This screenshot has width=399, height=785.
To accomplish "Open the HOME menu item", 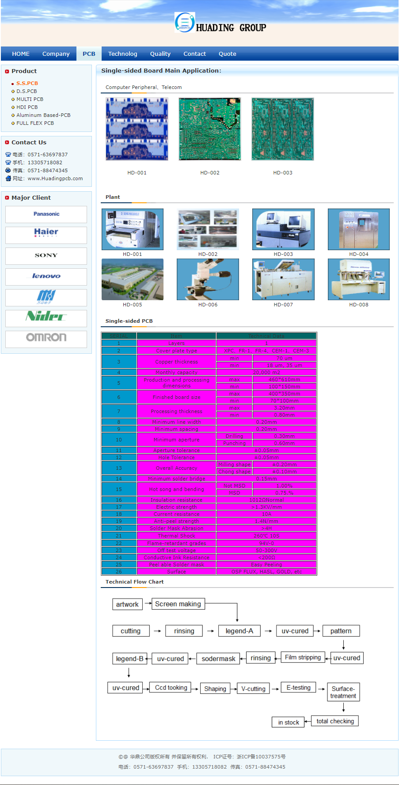I will 21,54.
